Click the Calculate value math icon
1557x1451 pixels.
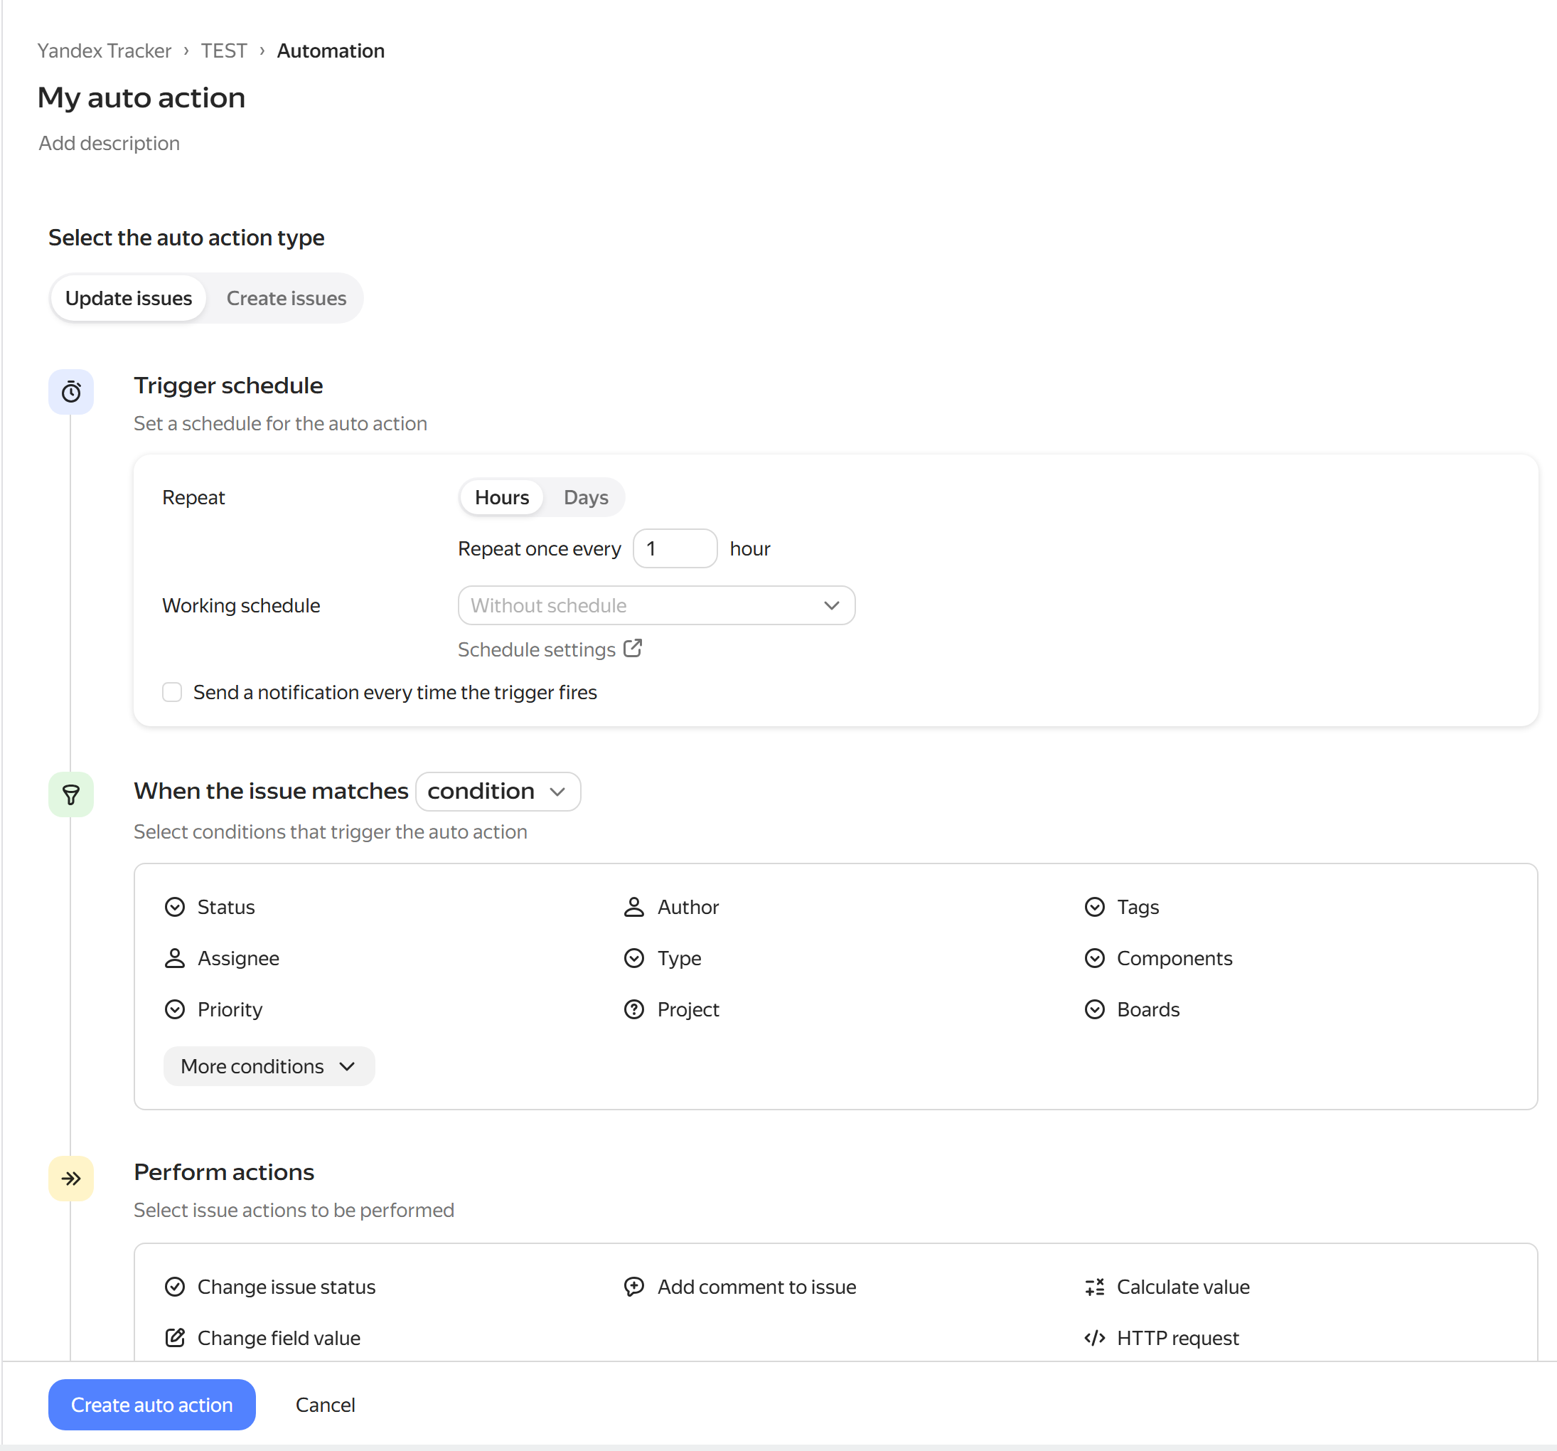point(1094,1287)
